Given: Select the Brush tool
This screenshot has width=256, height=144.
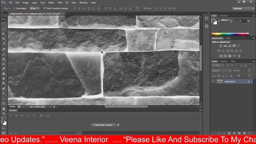Looking at the screenshot, I should 4,54.
